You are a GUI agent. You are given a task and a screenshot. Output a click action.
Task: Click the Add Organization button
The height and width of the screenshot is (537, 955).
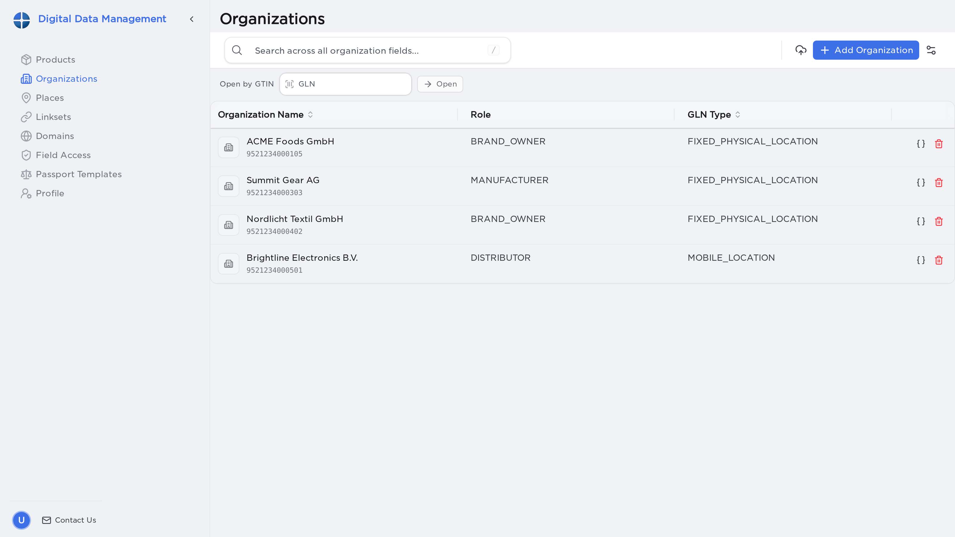pos(866,50)
